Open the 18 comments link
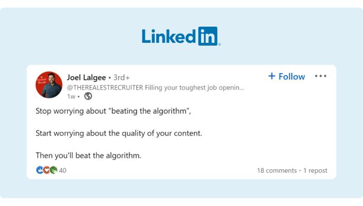 coord(276,170)
